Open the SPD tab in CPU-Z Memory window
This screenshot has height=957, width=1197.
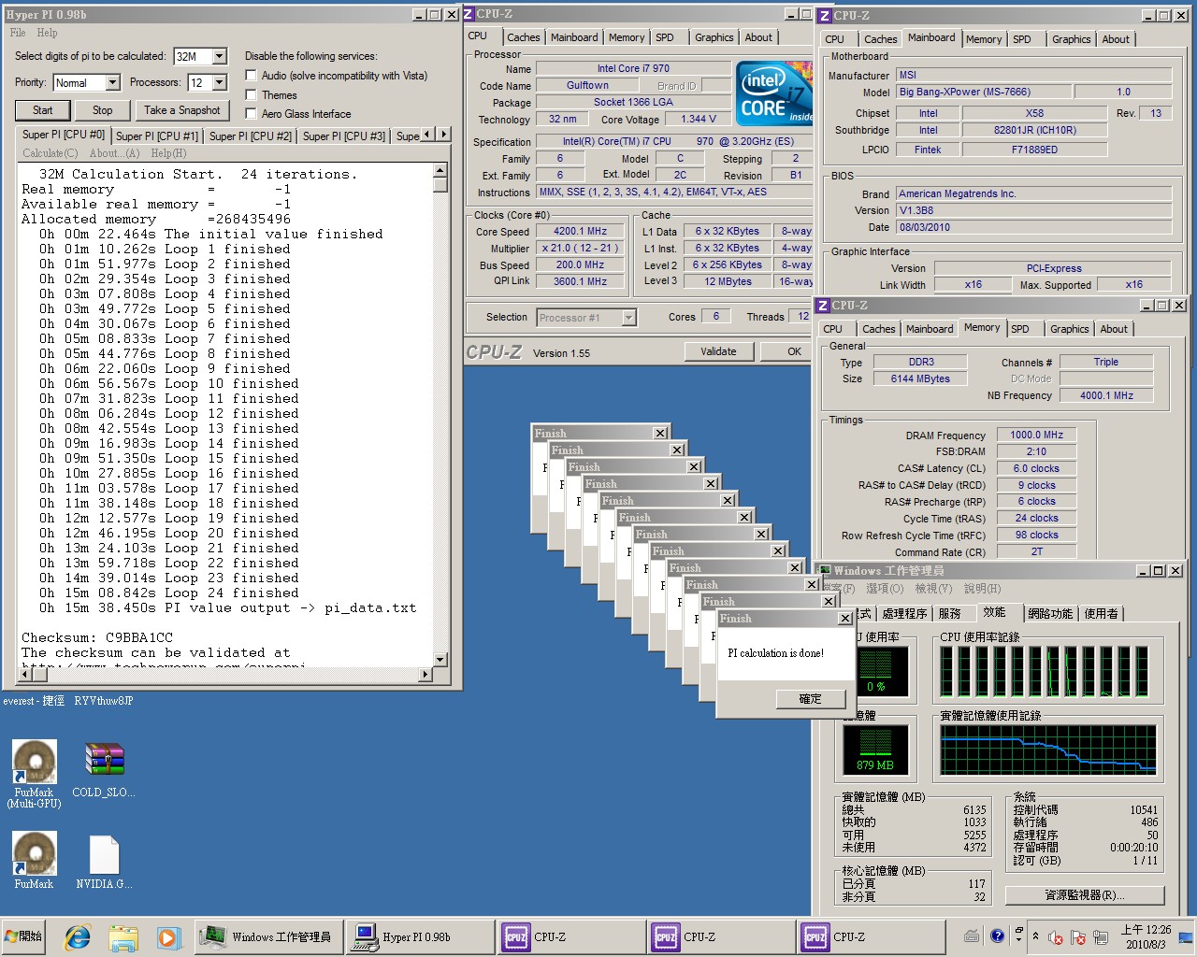click(x=1020, y=329)
